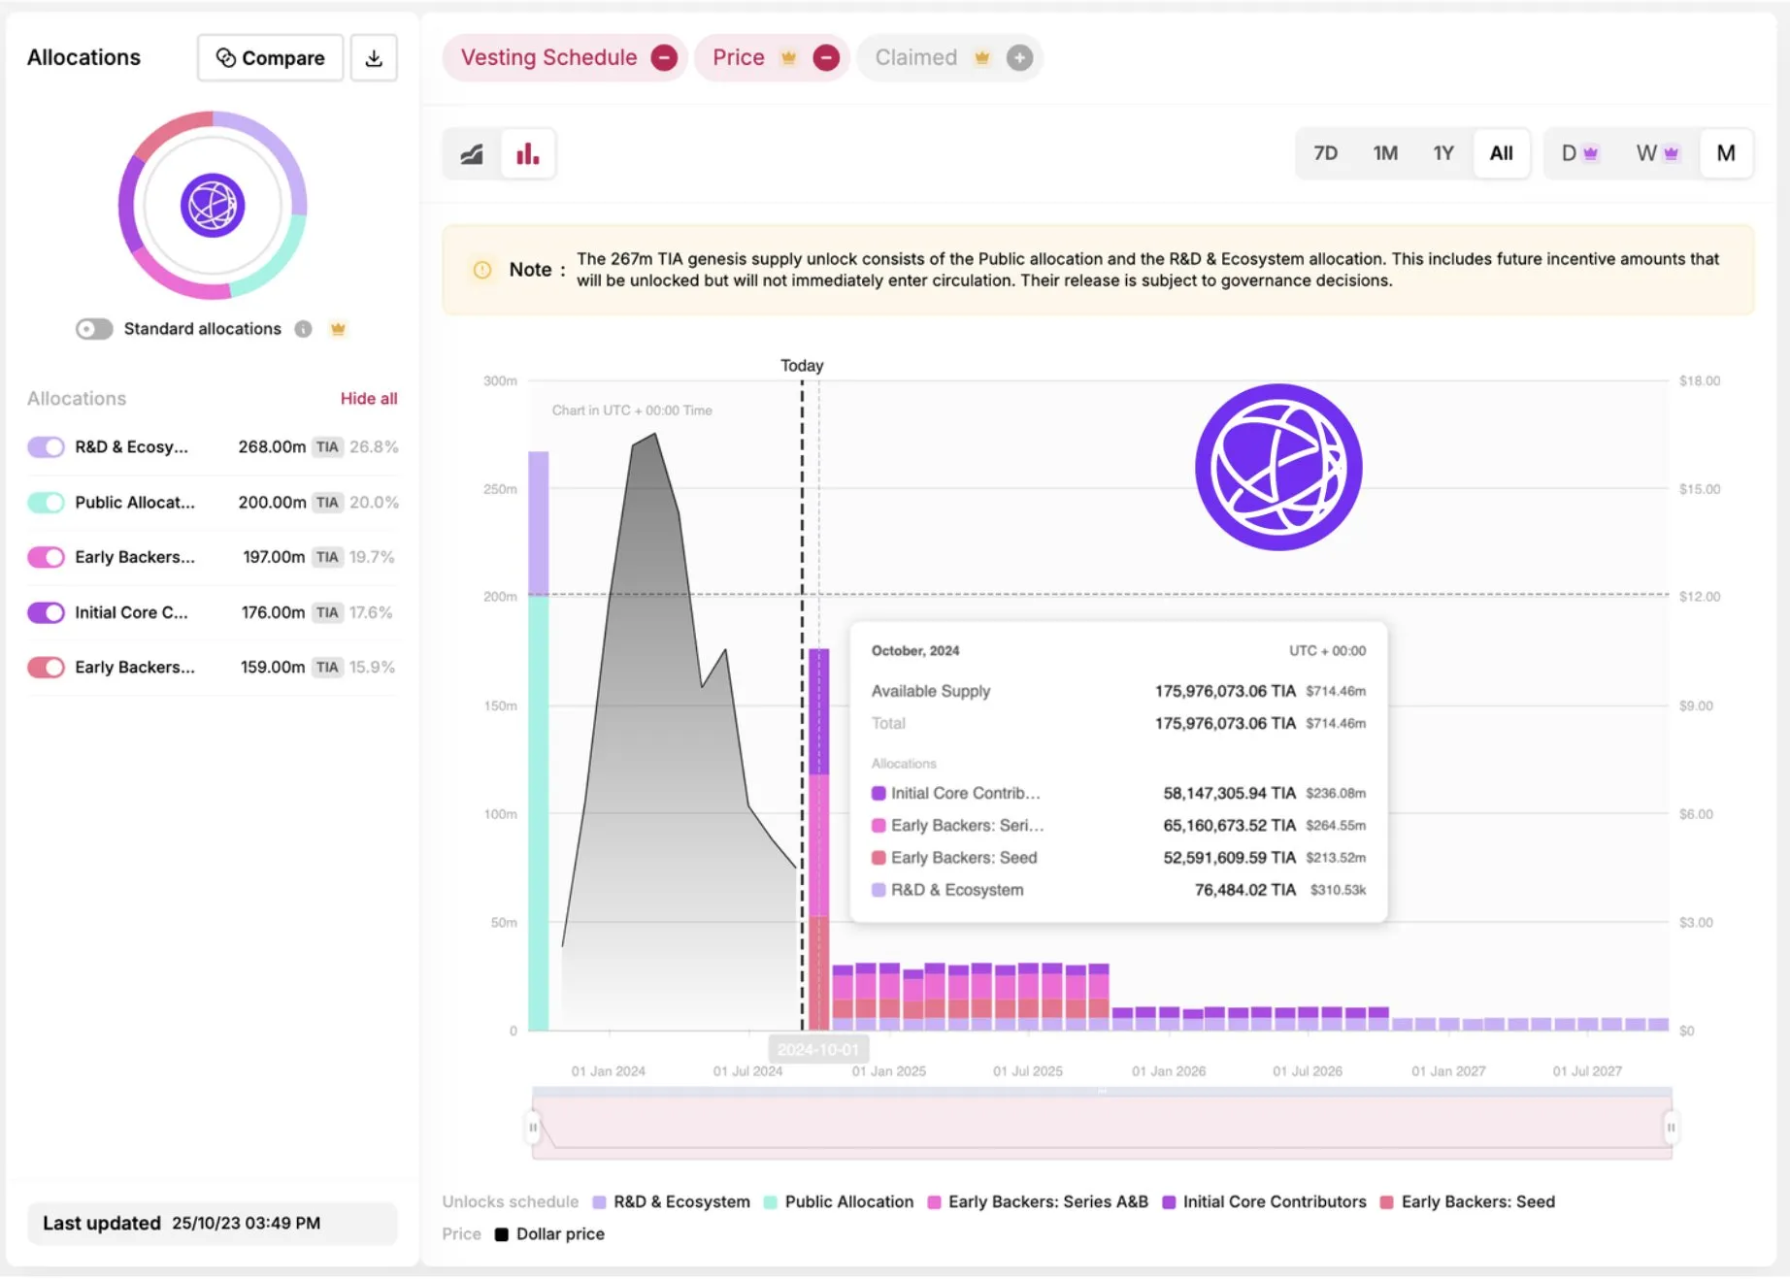The height and width of the screenshot is (1279, 1790).
Task: Click the download allocations icon
Action: coord(374,58)
